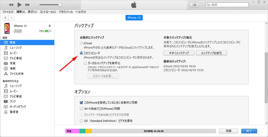Click the 検索 search field
The width and height of the screenshot is (268, 137).
[x=227, y=5]
